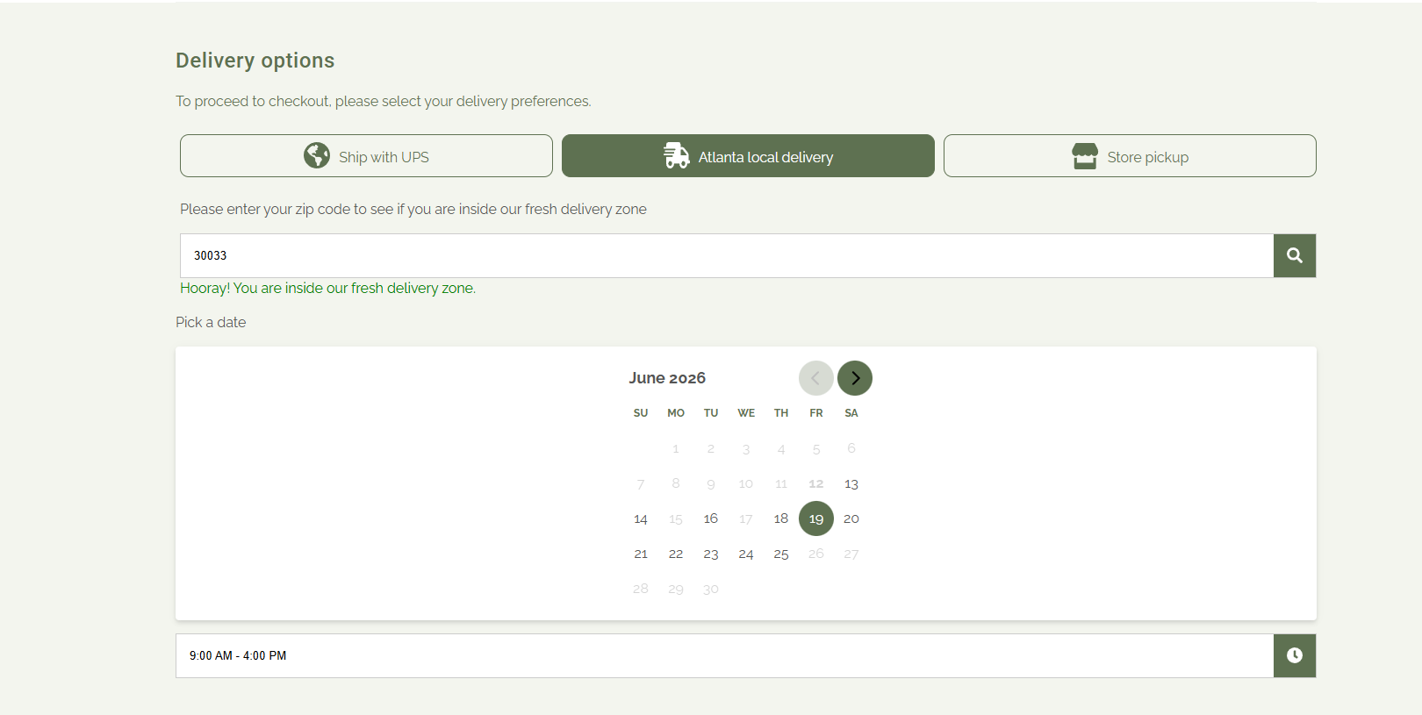Image resolution: width=1422 pixels, height=715 pixels.
Task: Pick June 14 on the calendar
Action: pos(641,518)
